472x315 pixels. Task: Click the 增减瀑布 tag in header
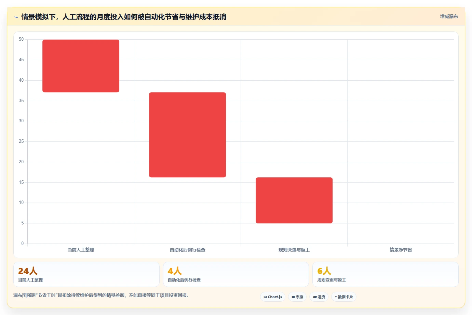click(x=449, y=16)
